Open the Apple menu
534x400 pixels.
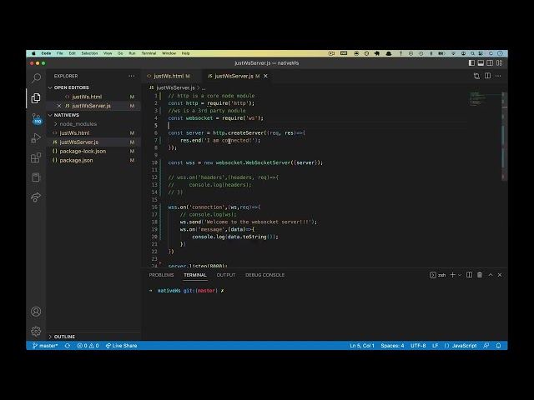[33, 53]
